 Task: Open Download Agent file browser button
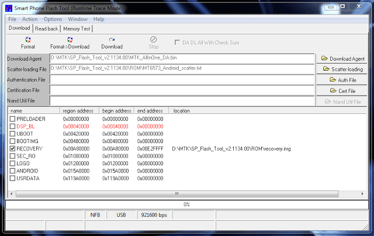(x=342, y=58)
